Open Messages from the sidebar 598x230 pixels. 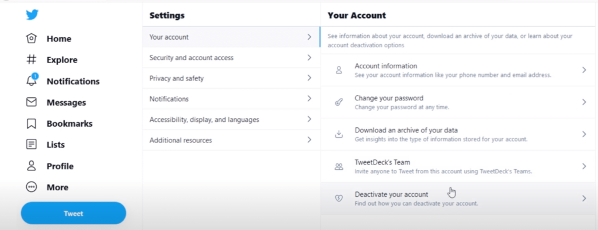67,103
